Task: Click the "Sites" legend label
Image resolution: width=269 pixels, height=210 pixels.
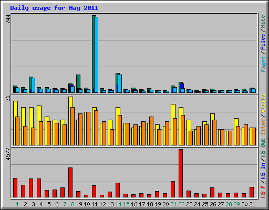Action: tap(263, 127)
